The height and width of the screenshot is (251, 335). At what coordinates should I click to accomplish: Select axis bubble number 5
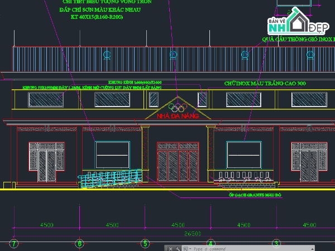pos(145,243)
